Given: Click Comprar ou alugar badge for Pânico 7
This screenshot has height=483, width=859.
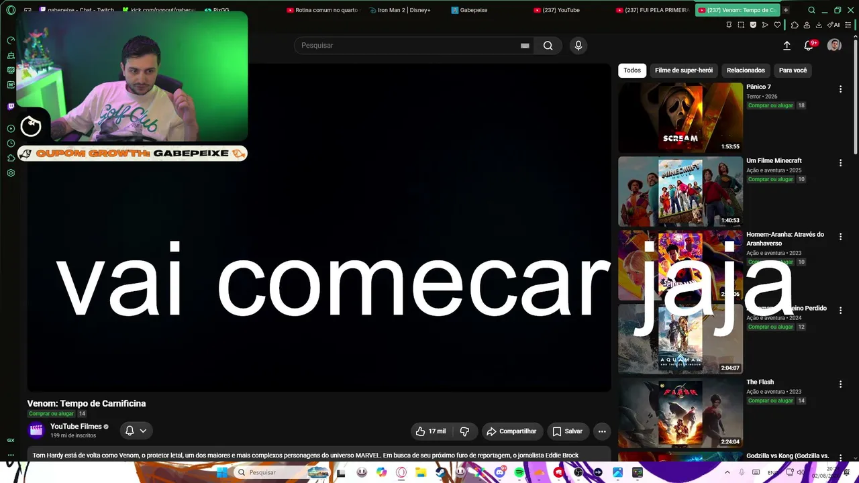Looking at the screenshot, I should 770,105.
